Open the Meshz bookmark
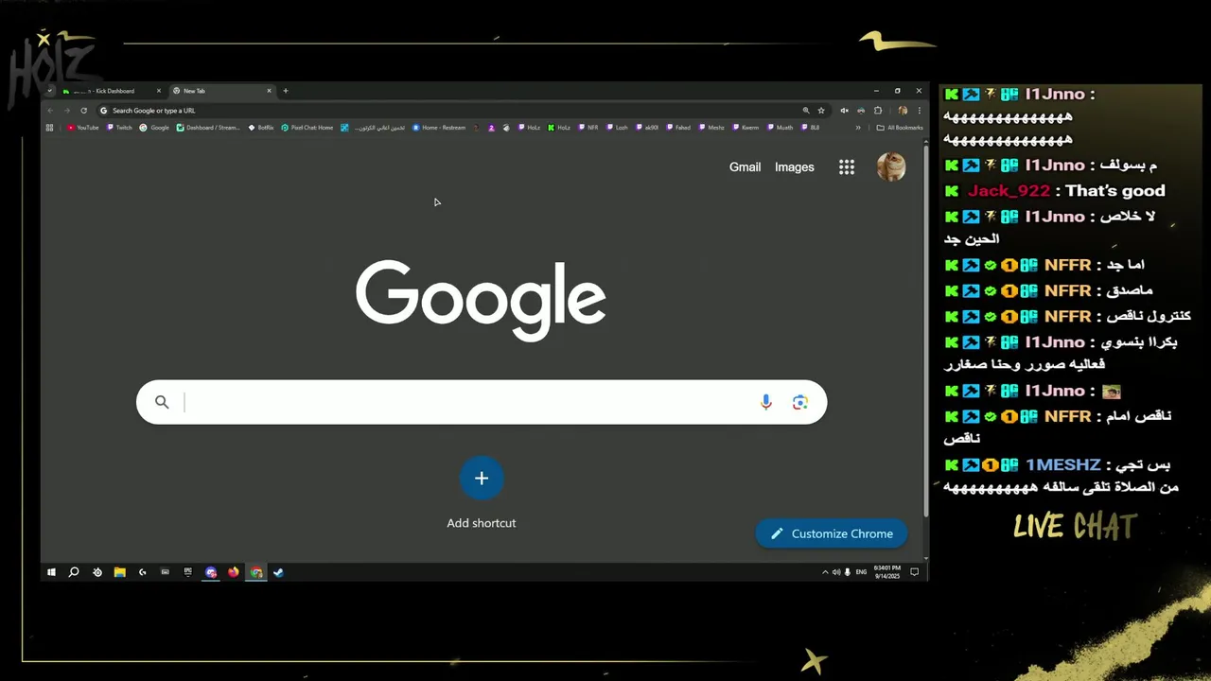The image size is (1211, 681). tap(711, 128)
